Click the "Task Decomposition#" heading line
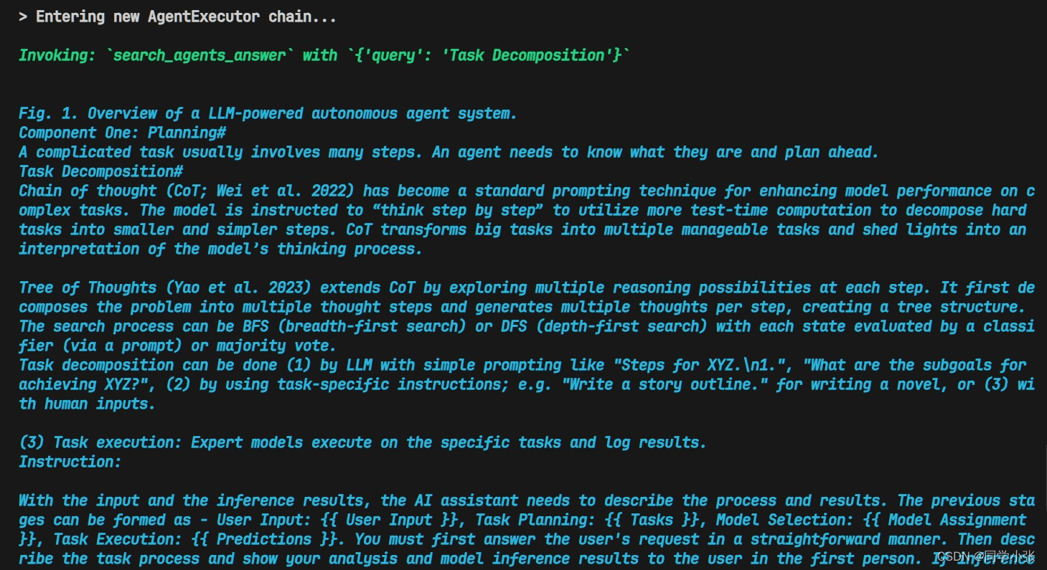Image resolution: width=1047 pixels, height=570 pixels. click(x=101, y=171)
